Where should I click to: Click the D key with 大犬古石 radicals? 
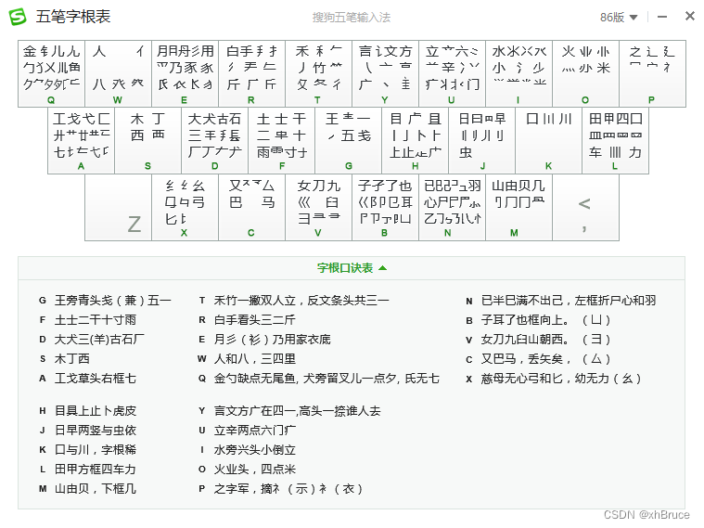pyautogui.click(x=215, y=141)
